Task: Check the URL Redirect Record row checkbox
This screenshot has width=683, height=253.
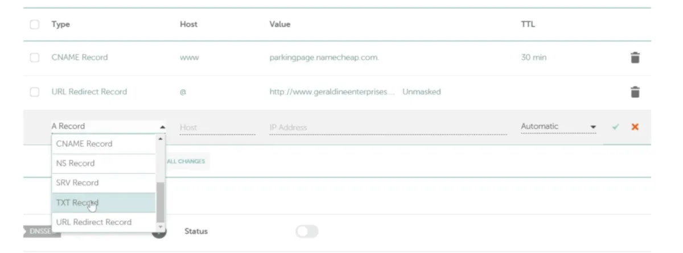Action: (x=35, y=92)
